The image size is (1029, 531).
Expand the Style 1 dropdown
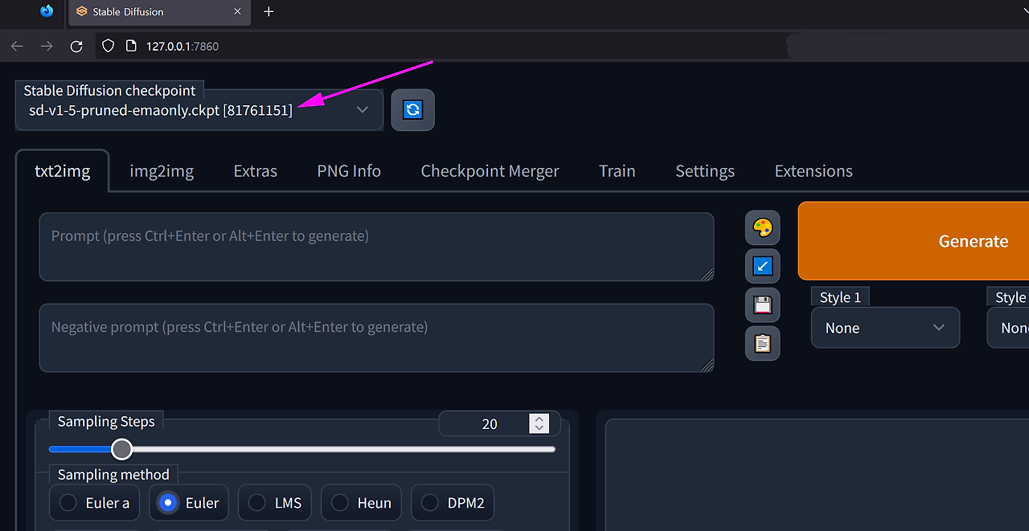885,328
